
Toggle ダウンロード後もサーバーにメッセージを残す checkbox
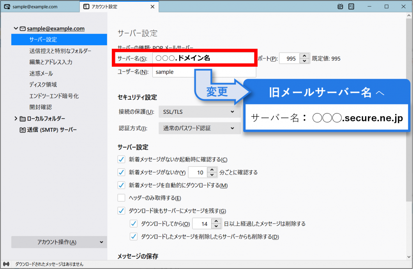click(122, 211)
